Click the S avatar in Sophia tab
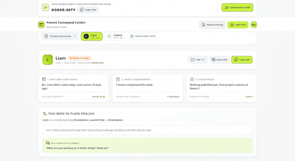Image resolution: width=295 pixels, height=161 pixels. [x=109, y=36]
